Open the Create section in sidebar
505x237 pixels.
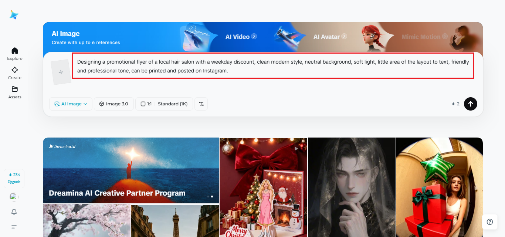(15, 73)
